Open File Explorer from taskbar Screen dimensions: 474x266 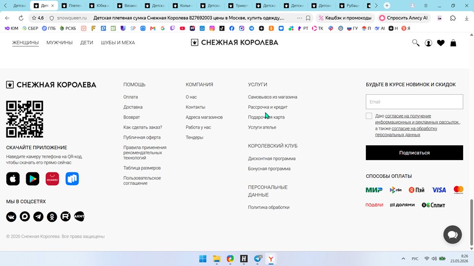point(216,259)
